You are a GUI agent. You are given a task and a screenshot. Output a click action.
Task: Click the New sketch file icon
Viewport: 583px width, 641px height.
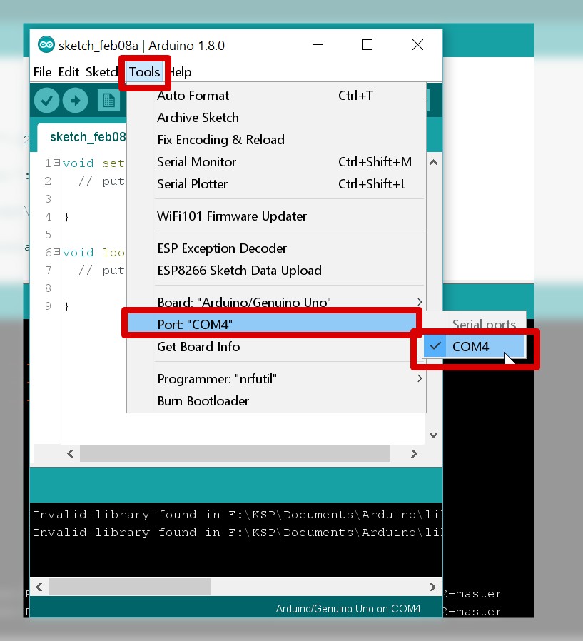pyautogui.click(x=108, y=101)
